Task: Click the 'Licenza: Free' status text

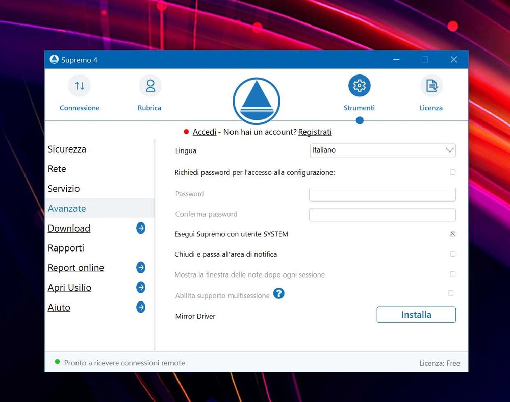Action: pos(440,363)
